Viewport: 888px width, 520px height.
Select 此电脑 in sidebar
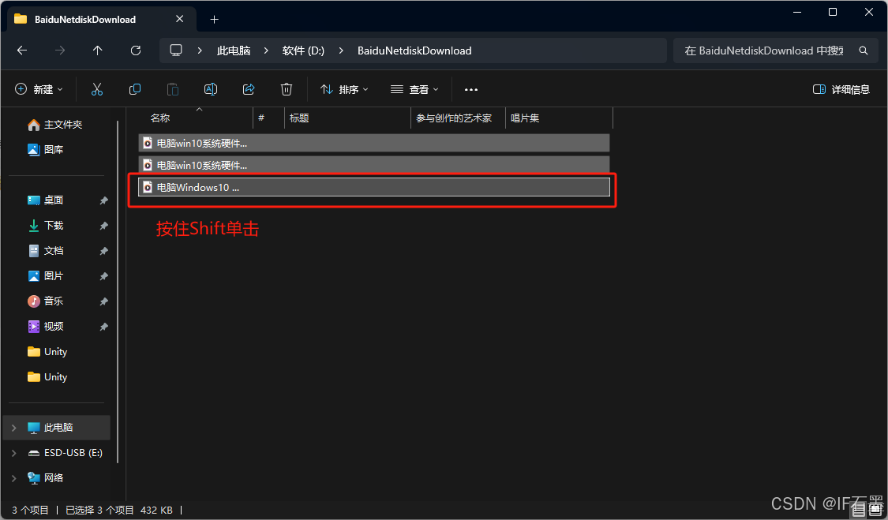(x=57, y=428)
